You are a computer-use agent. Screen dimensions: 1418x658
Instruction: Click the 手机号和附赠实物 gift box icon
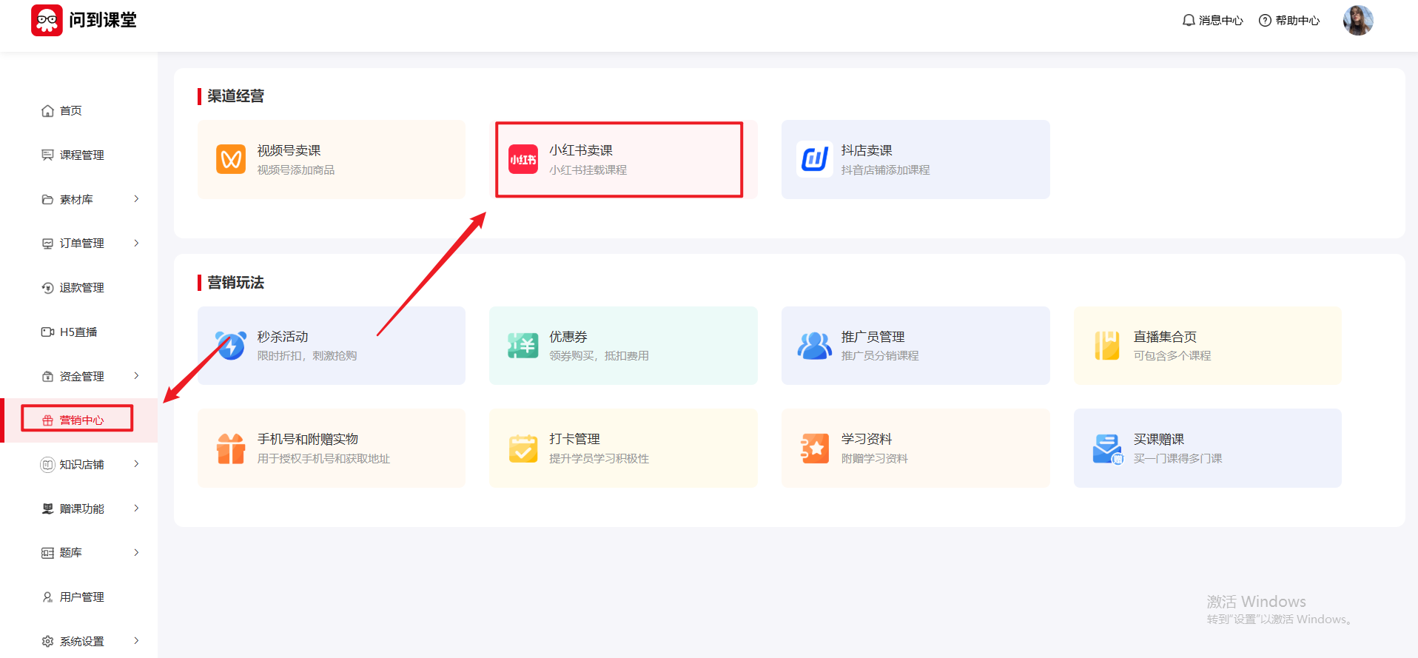point(231,448)
